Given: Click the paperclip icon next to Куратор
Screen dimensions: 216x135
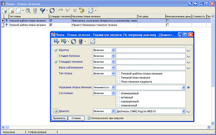Looking at the screenshot, I should pyautogui.click(x=56, y=50).
